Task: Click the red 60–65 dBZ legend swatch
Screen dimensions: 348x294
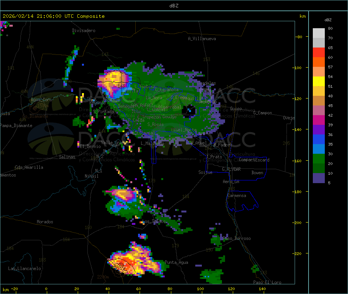Action: pyautogui.click(x=319, y=52)
